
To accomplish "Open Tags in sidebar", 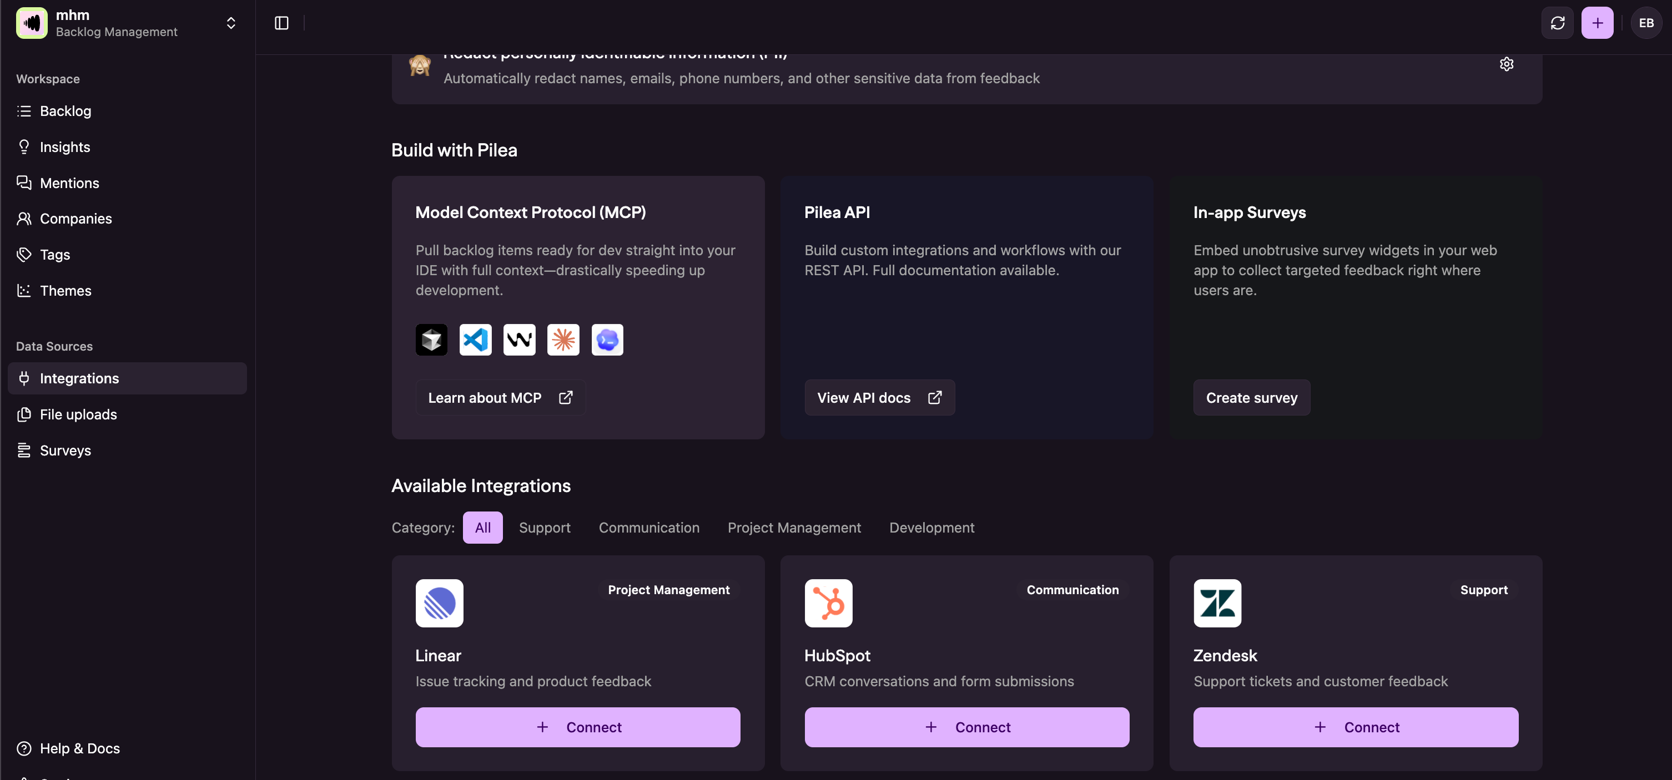I will click(127, 255).
